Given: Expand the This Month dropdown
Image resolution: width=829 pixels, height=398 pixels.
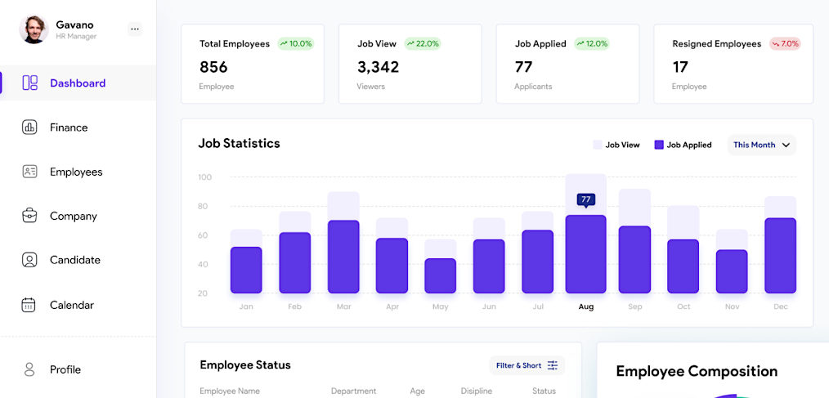Looking at the screenshot, I should point(760,145).
